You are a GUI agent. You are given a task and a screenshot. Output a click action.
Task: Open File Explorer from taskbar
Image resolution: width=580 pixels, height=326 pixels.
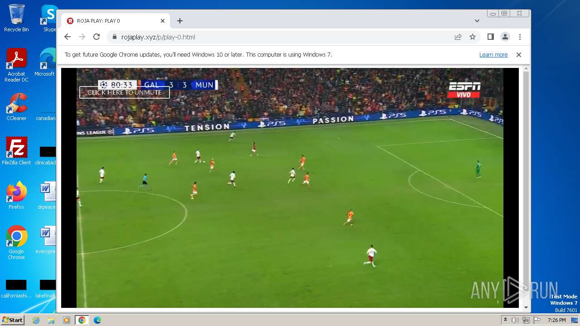pos(51,320)
